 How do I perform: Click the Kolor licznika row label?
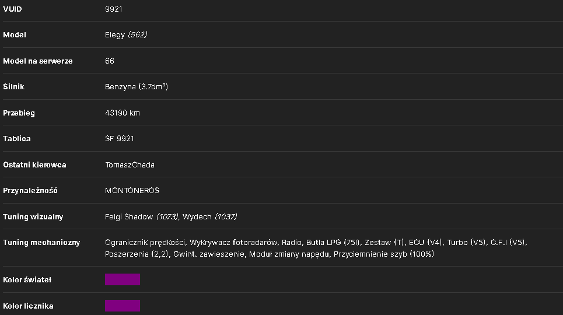(x=28, y=306)
